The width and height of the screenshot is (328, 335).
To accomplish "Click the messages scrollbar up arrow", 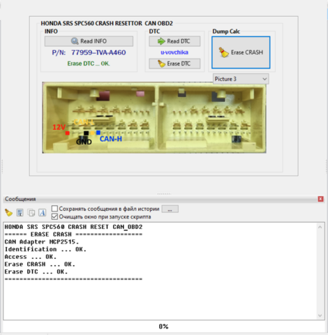I will pos(320,227).
